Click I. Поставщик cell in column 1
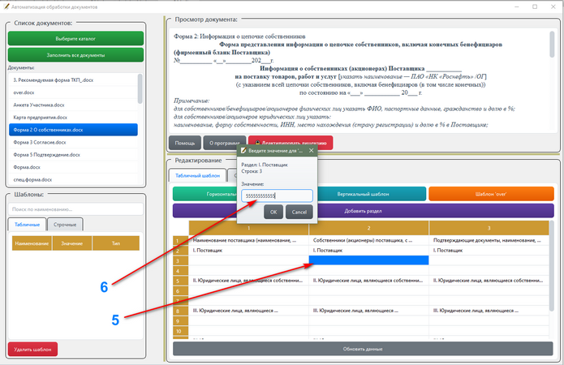The image size is (564, 365). click(248, 251)
